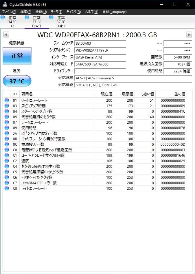Click the rotation rate value 5400 RPM
195x274 pixels.
point(178,57)
